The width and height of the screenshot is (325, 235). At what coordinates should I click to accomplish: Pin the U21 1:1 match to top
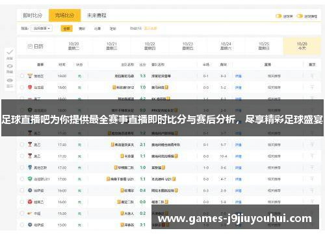(312, 179)
